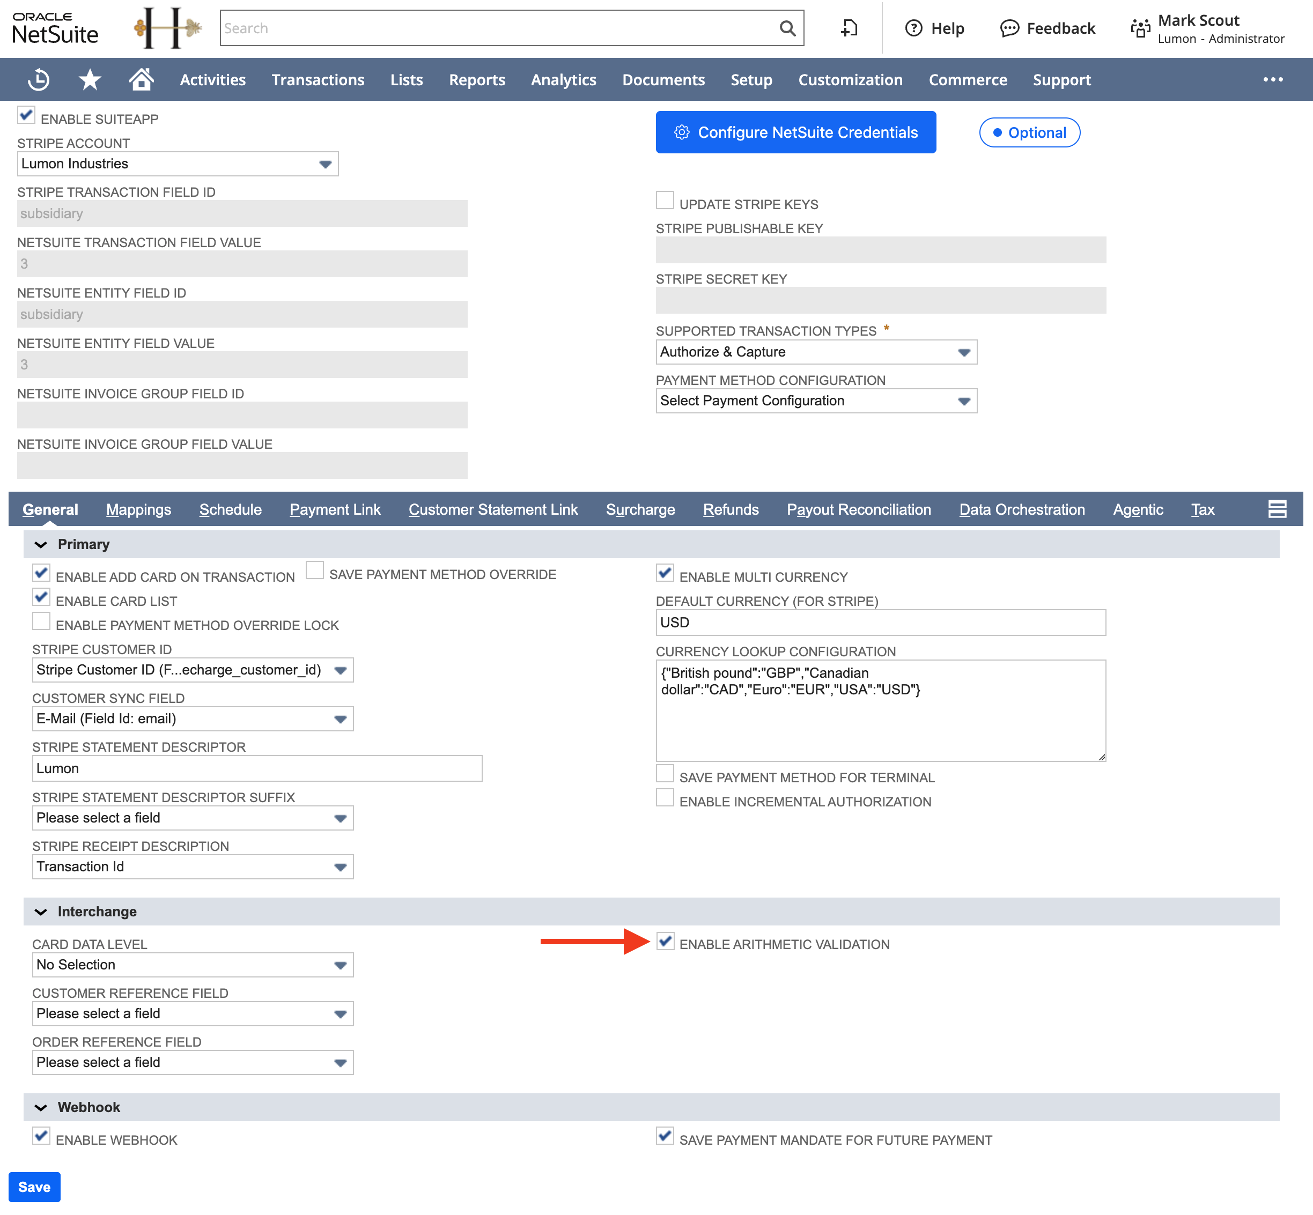Check Enable Incremental Authorization
The image size is (1313, 1215).
[x=665, y=798]
